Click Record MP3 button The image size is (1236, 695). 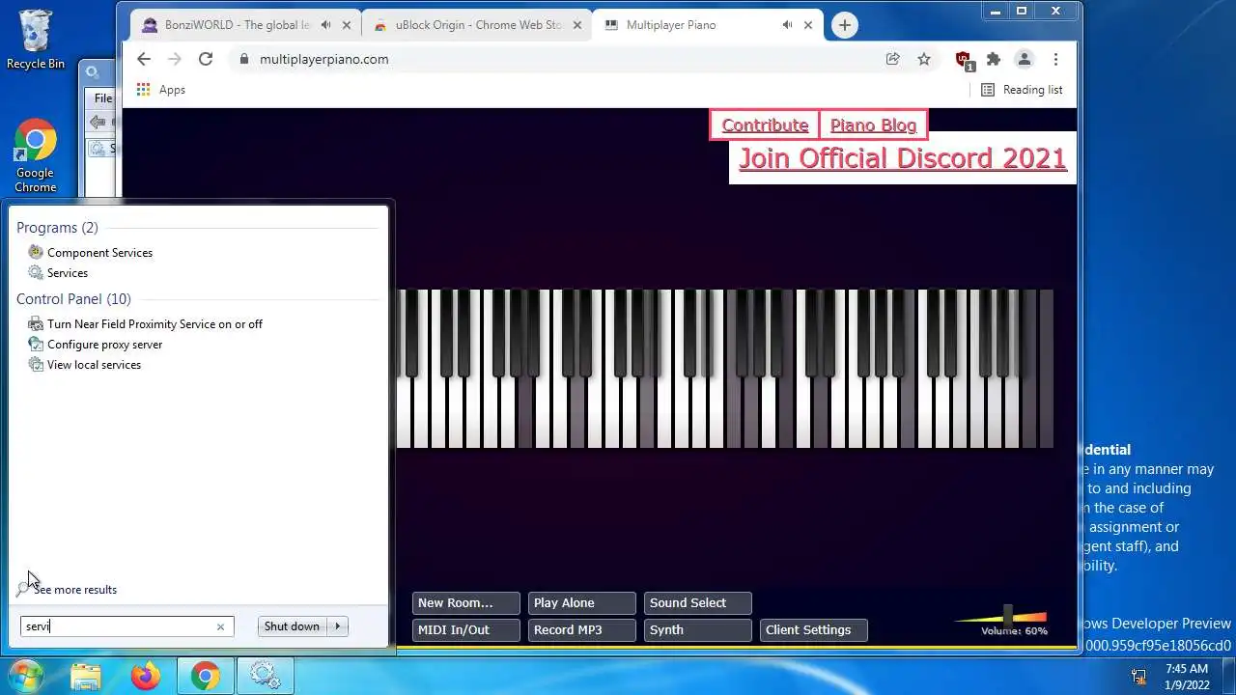[582, 630]
